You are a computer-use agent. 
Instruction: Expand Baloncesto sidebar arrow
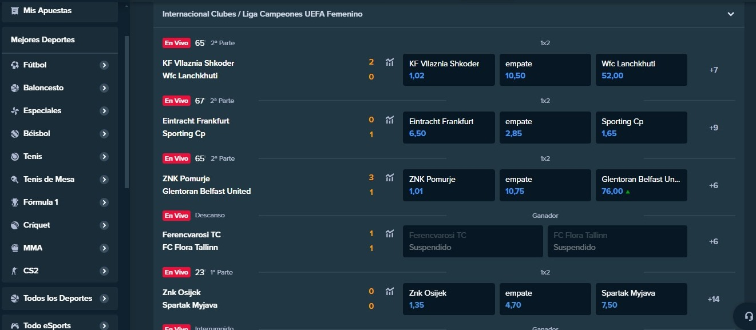pos(104,88)
